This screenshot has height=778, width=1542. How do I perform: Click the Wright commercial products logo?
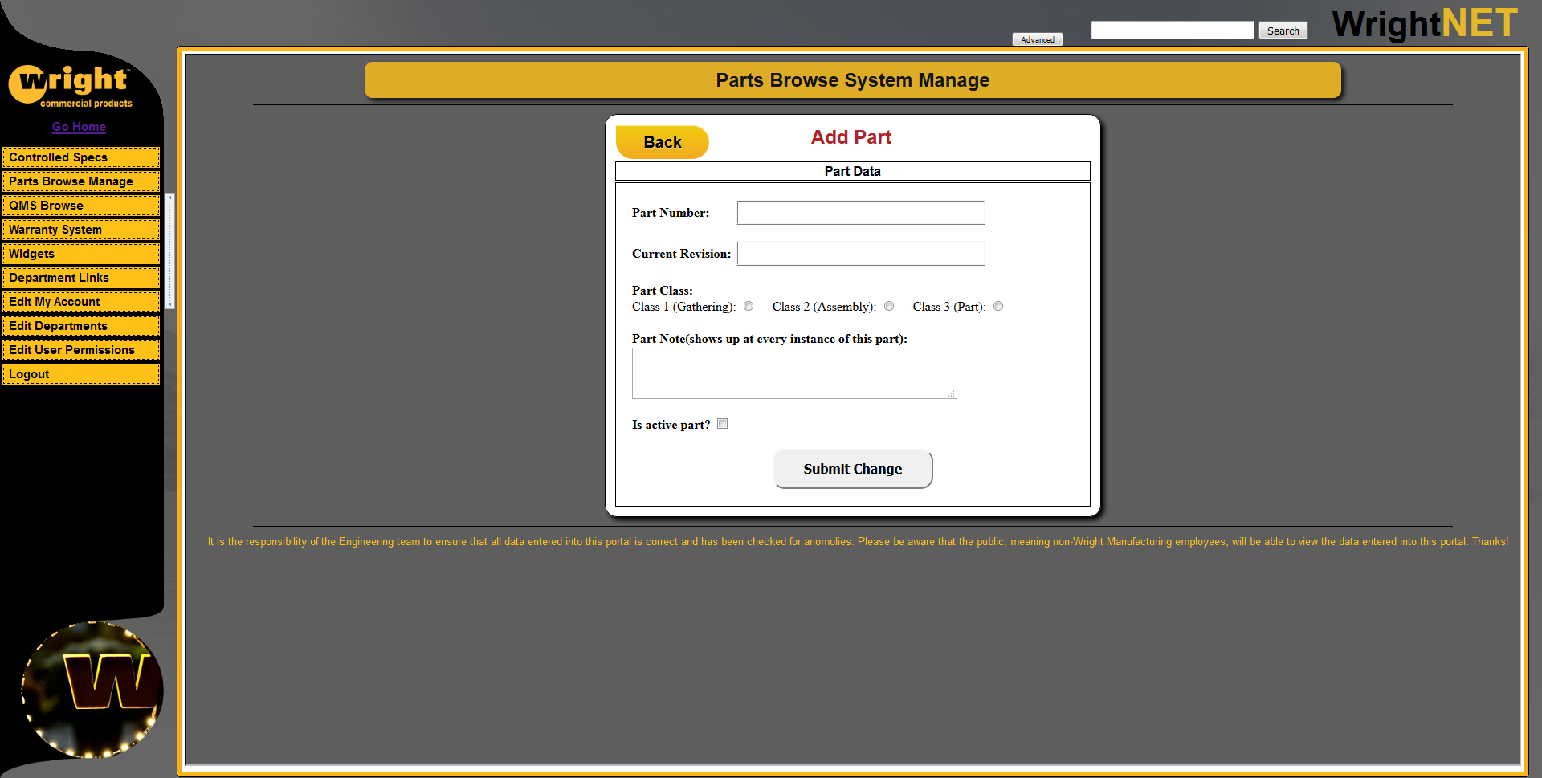pyautogui.click(x=71, y=87)
